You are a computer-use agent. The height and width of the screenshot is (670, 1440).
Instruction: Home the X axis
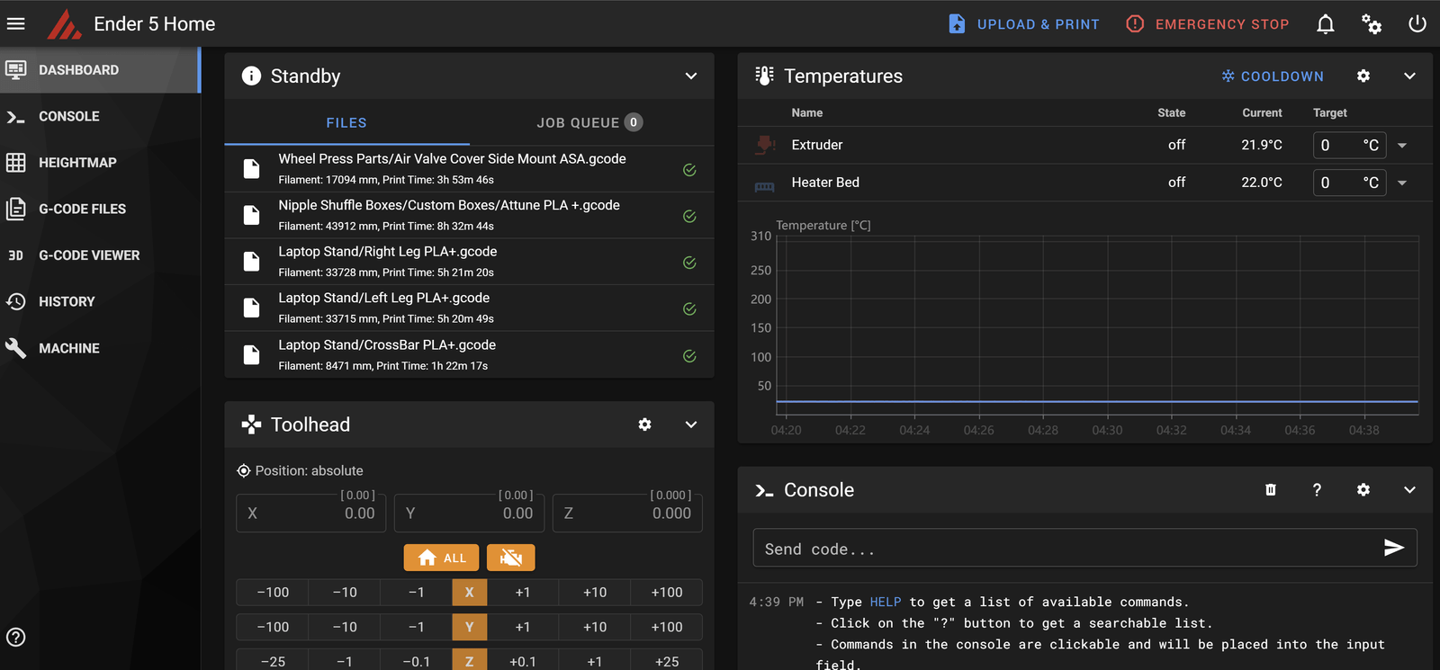click(x=469, y=593)
